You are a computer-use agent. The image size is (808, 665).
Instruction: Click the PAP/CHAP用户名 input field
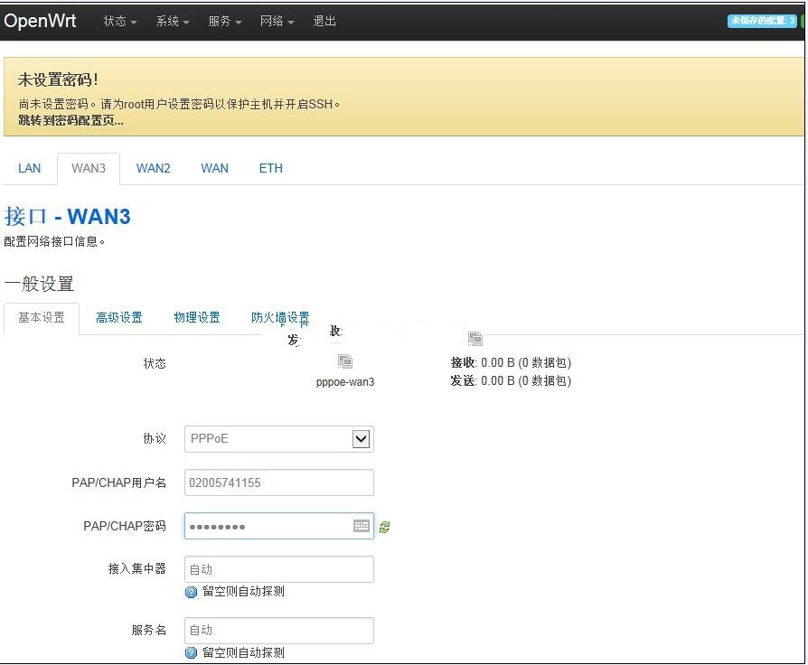click(279, 482)
